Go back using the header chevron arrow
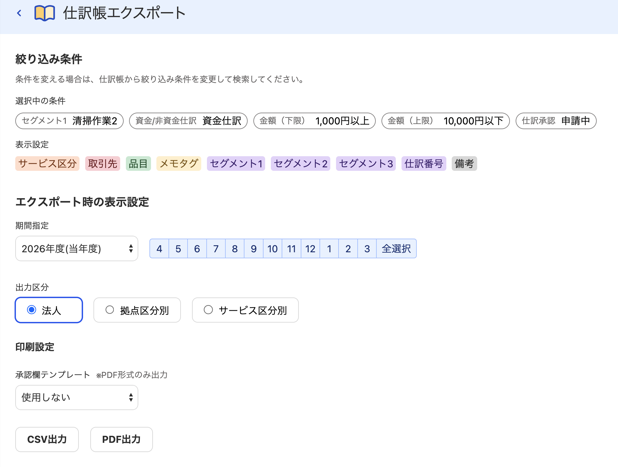618x467 pixels. [x=19, y=13]
